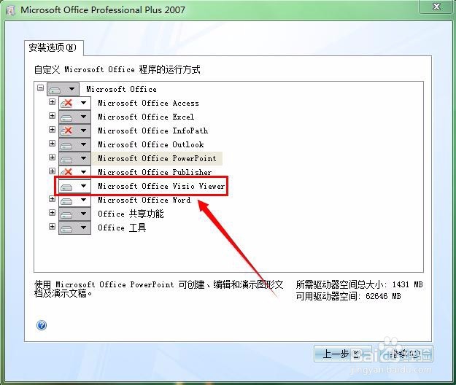Click the drive icon for Office 共享功能
This screenshot has height=385, width=456.
coord(66,214)
